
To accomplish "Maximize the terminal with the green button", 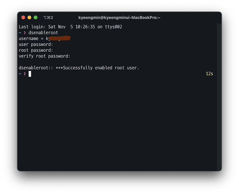I will click(35, 18).
